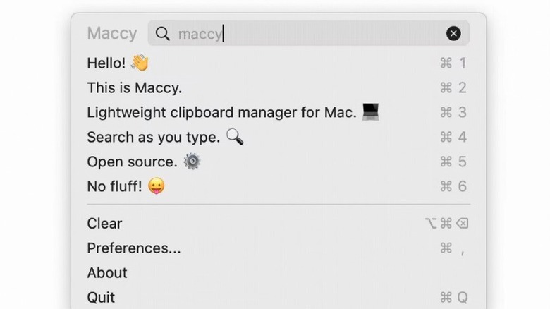The width and height of the screenshot is (550, 309).
Task: Select 'This is Maccy.' history item
Action: (x=134, y=88)
